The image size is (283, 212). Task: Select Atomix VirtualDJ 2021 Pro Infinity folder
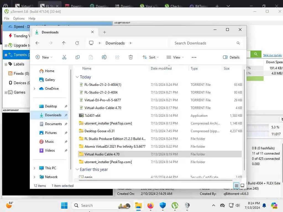(160, 147)
